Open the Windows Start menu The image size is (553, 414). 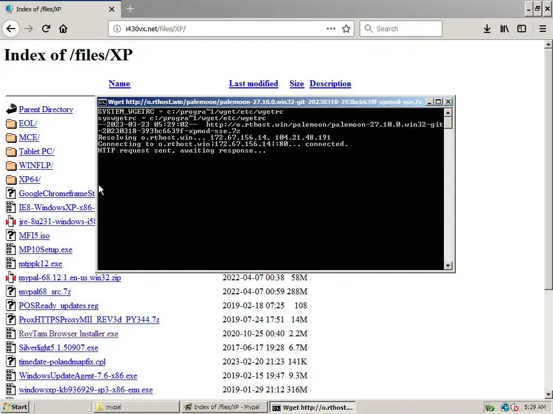(15, 407)
